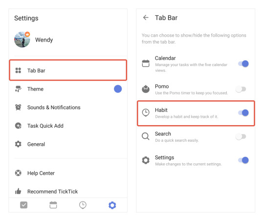Open the Calendar tab in bottom bar

(x=53, y=205)
